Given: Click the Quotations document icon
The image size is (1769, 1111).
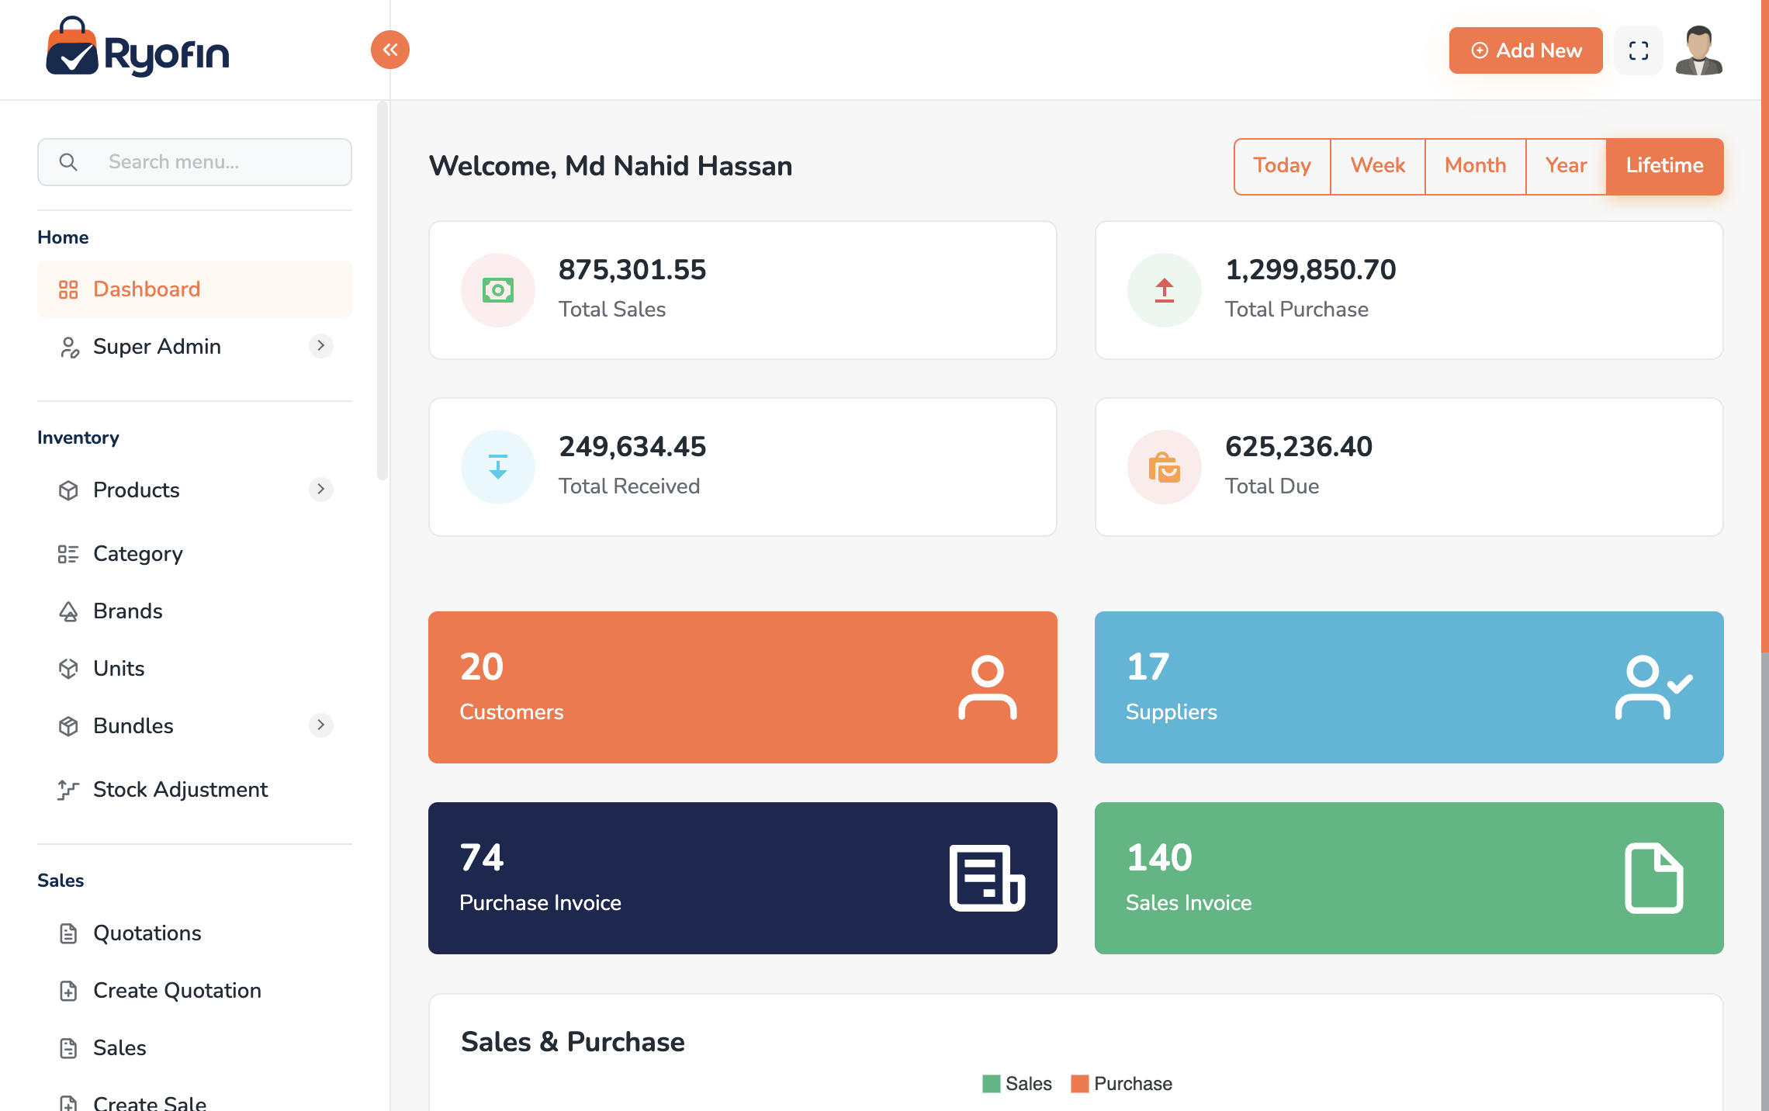Looking at the screenshot, I should (x=68, y=933).
